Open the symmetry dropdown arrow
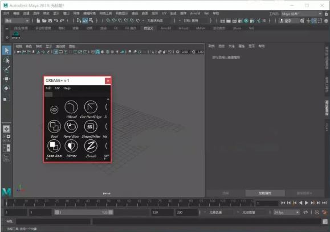The image size is (330, 232). [x=180, y=20]
